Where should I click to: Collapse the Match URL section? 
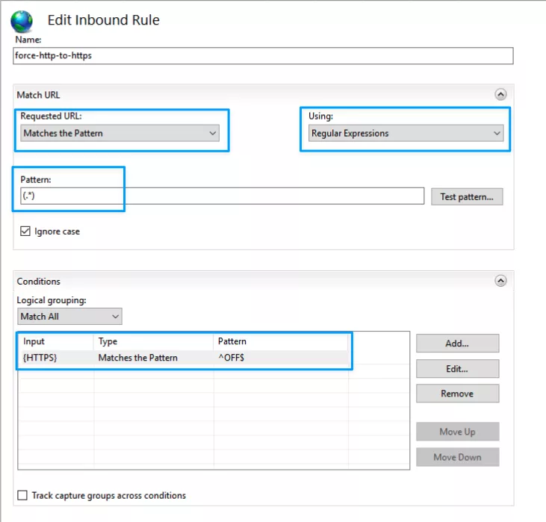coord(500,95)
